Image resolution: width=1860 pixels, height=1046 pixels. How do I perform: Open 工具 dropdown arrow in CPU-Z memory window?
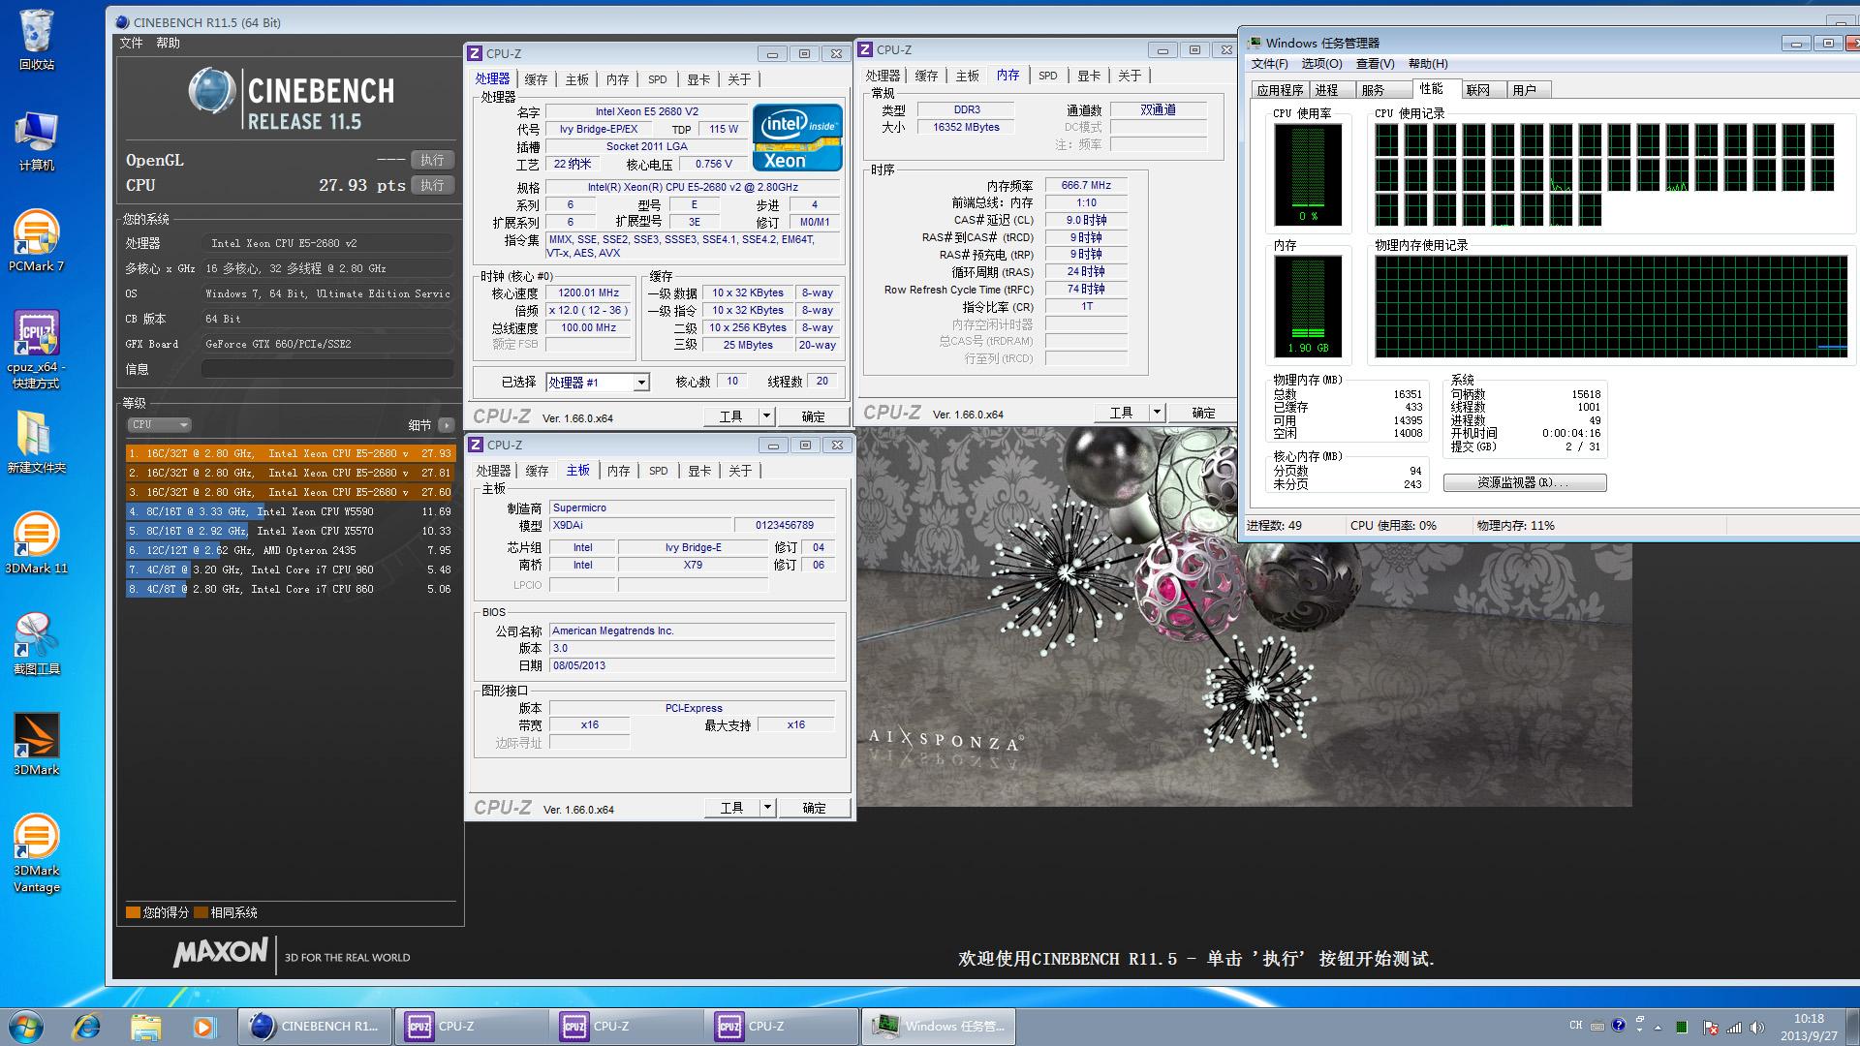click(x=1156, y=413)
